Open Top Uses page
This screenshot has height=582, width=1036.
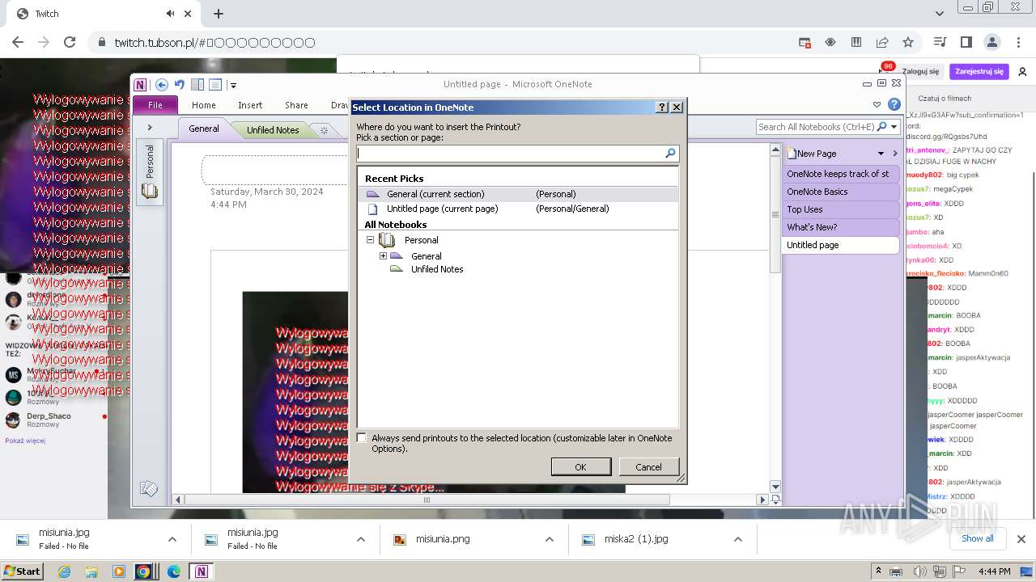[841, 209]
